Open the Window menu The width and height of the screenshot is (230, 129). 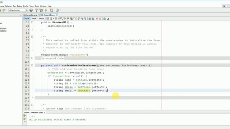[x=43, y=6]
